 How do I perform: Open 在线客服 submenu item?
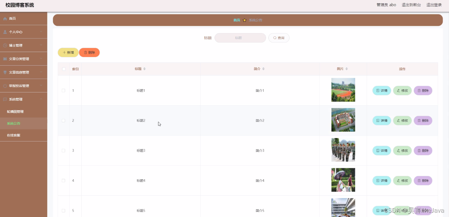(24, 136)
